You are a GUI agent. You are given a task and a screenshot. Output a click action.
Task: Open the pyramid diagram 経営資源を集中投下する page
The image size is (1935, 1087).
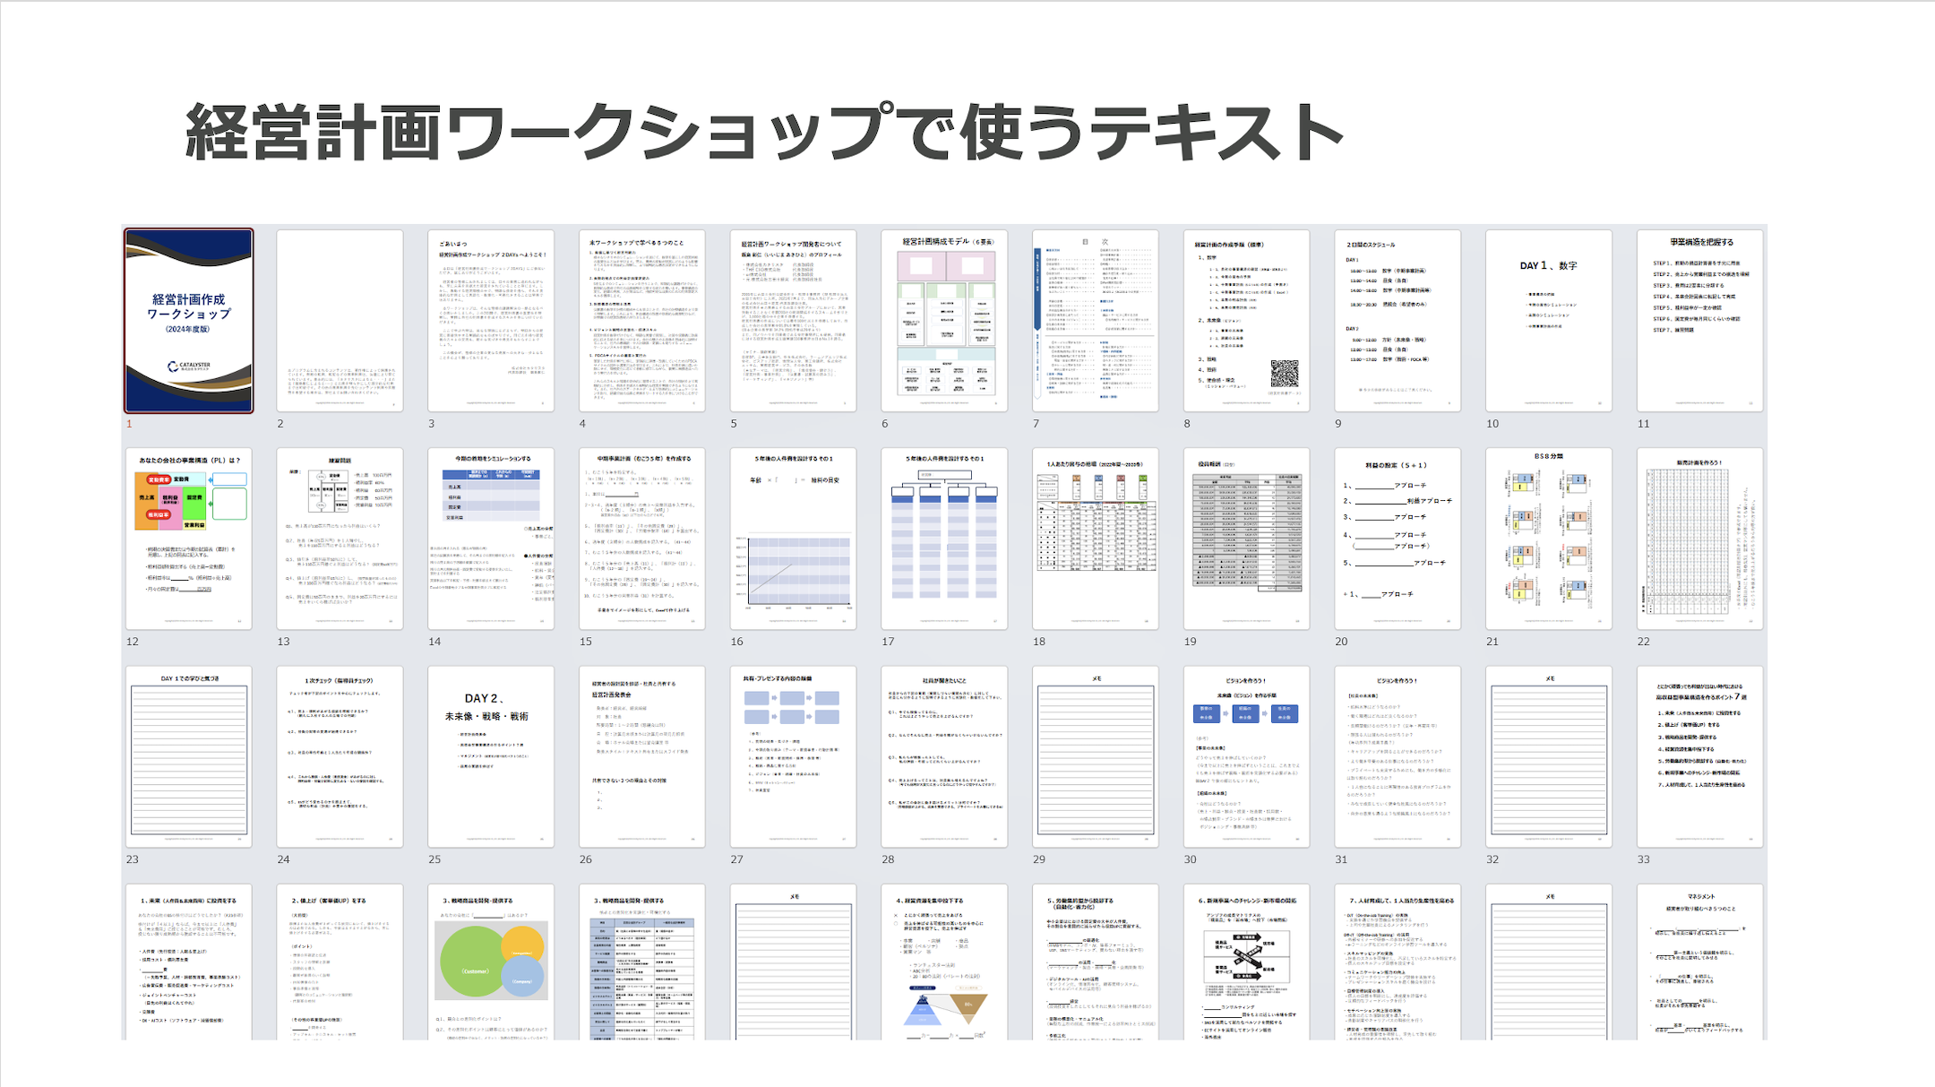coord(943,962)
